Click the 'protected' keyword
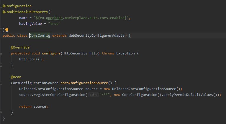 point(20,53)
